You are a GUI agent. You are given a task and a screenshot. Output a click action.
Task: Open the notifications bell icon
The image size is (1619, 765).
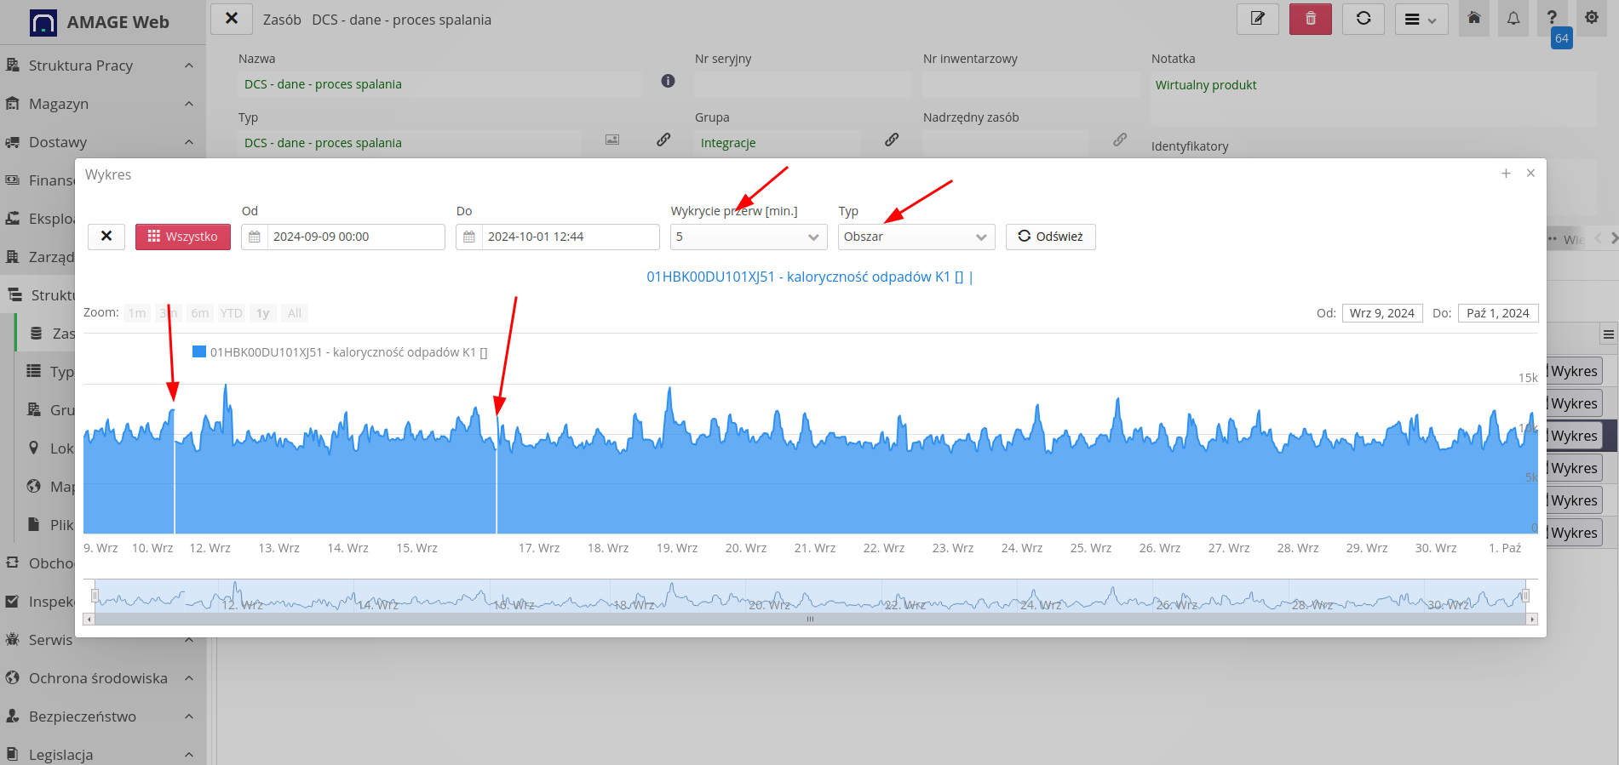coord(1513,18)
